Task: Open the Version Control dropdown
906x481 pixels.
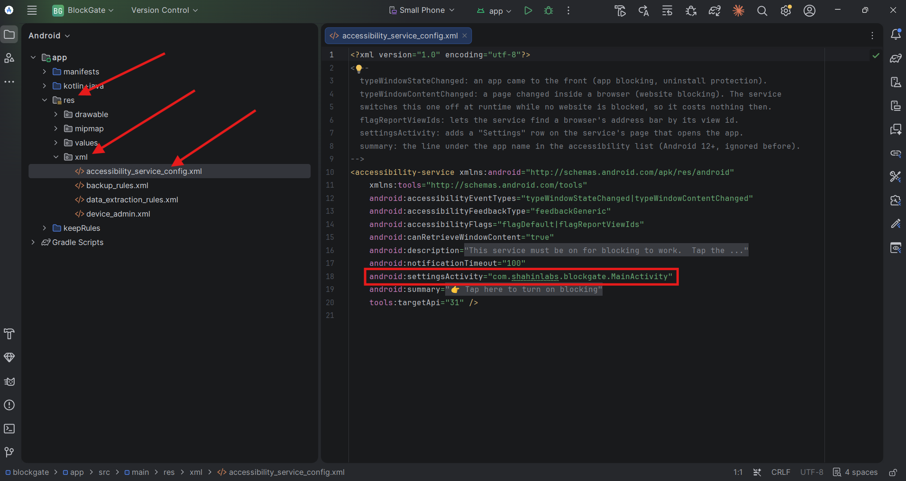Action: tap(165, 10)
